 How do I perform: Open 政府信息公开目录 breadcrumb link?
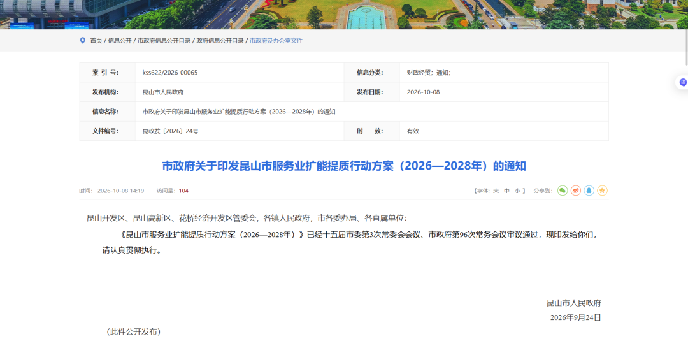[x=220, y=41]
